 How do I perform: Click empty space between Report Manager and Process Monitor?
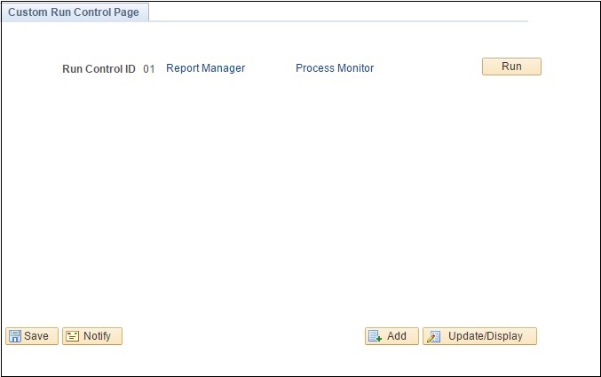[270, 68]
